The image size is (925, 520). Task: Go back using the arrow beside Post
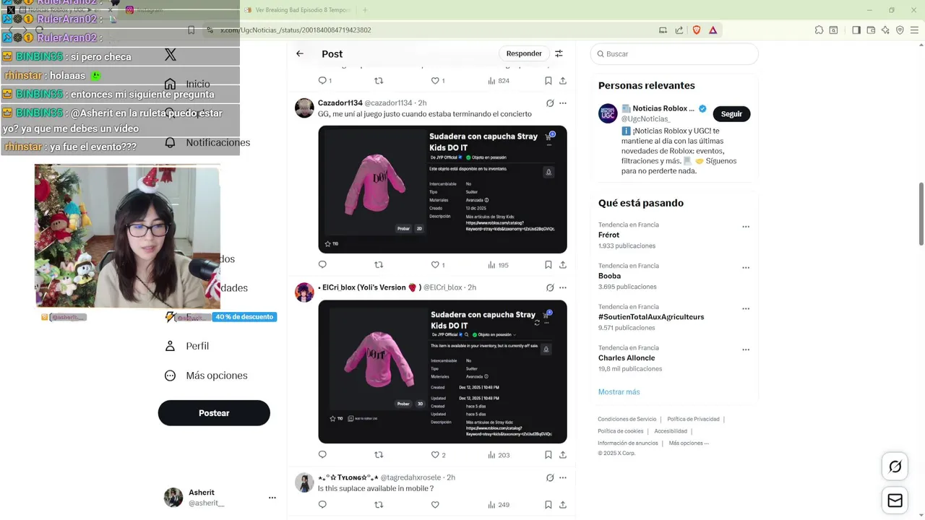tap(300, 53)
